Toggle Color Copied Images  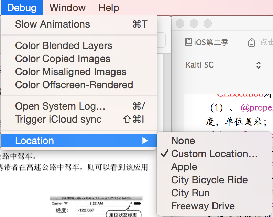pyautogui.click(x=63, y=59)
